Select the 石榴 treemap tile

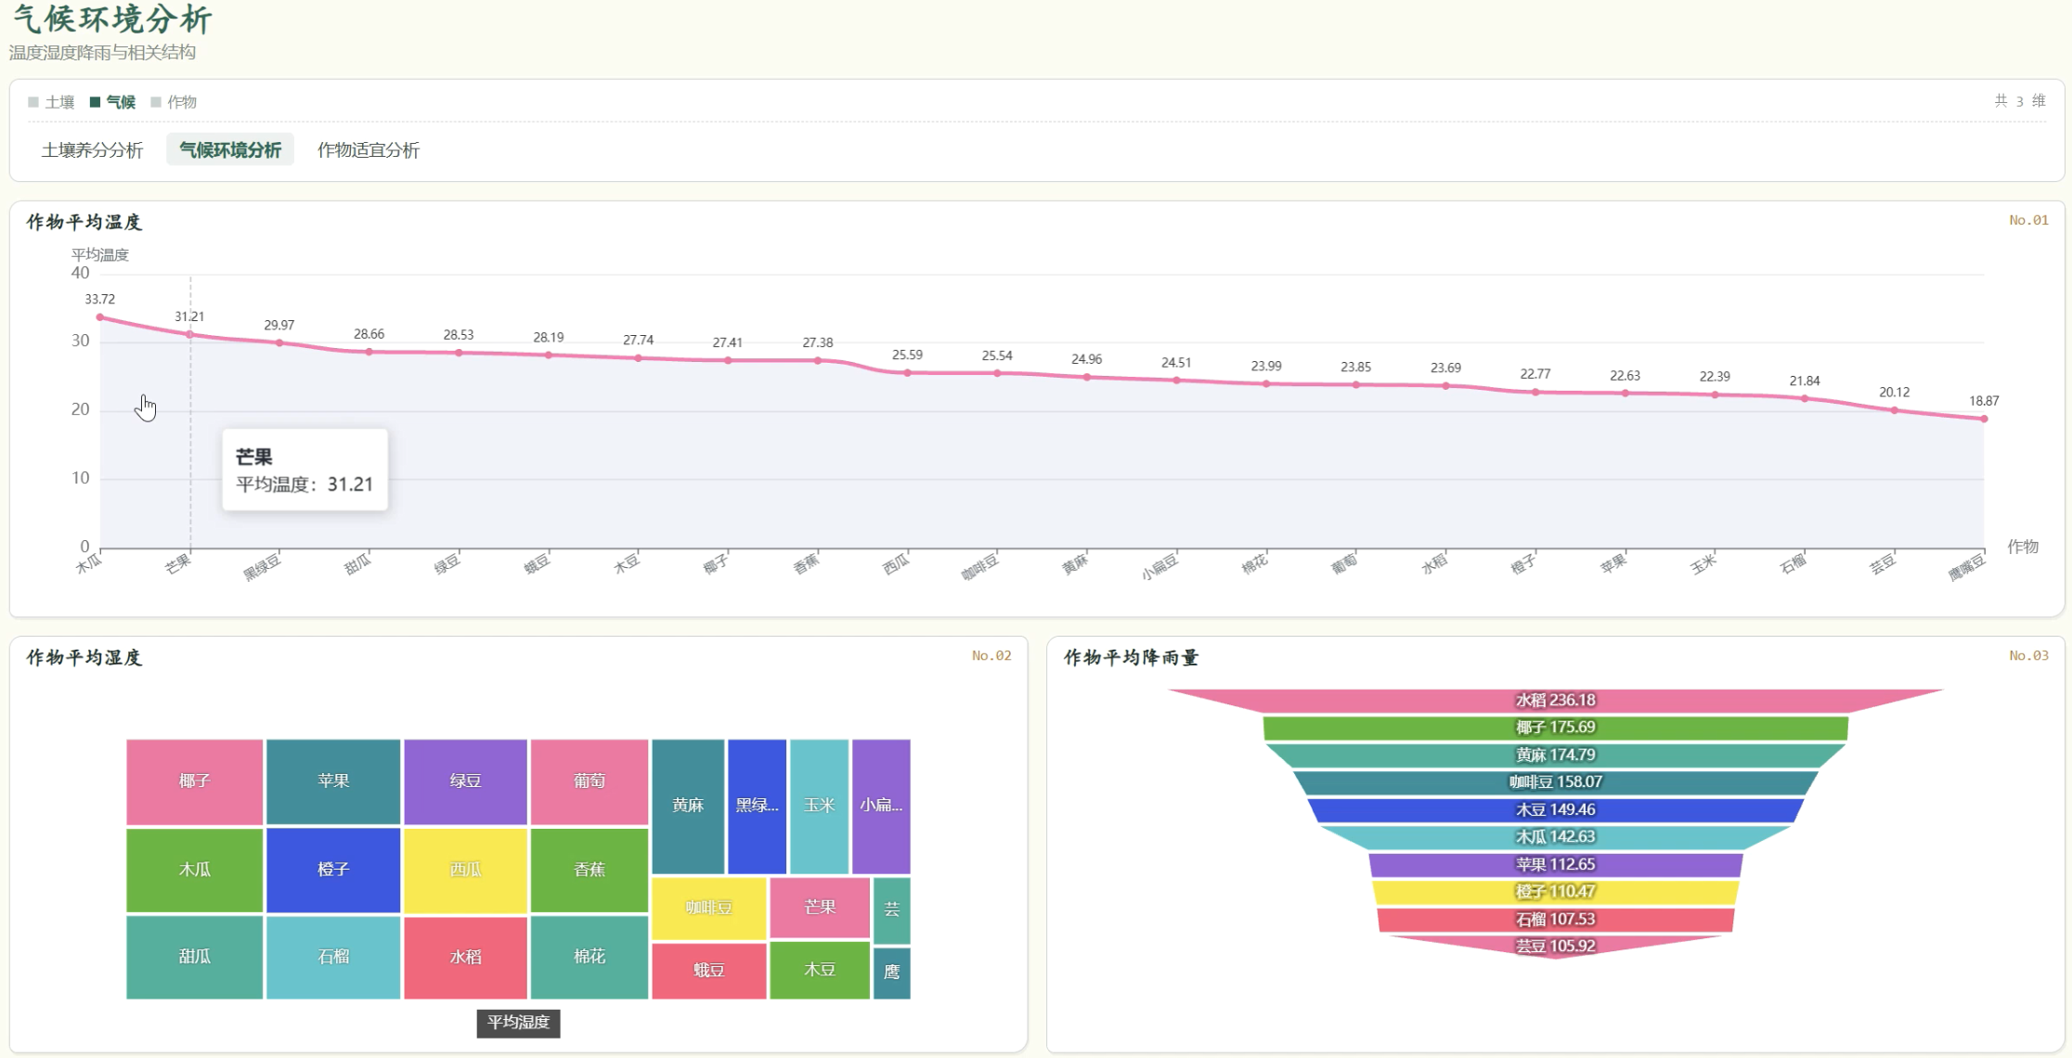coord(333,957)
